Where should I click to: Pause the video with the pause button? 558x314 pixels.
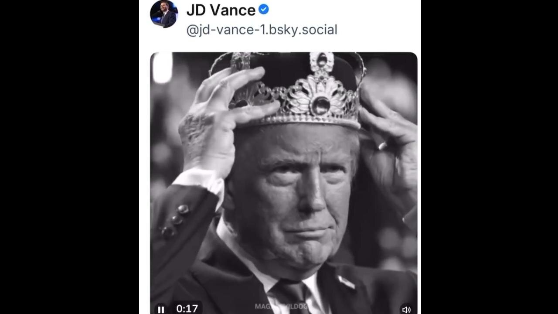(x=161, y=309)
